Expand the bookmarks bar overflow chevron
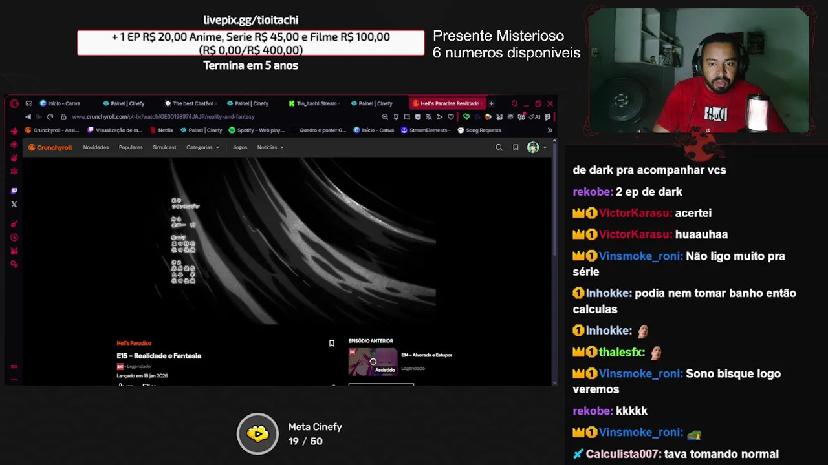The image size is (828, 465). (x=550, y=130)
